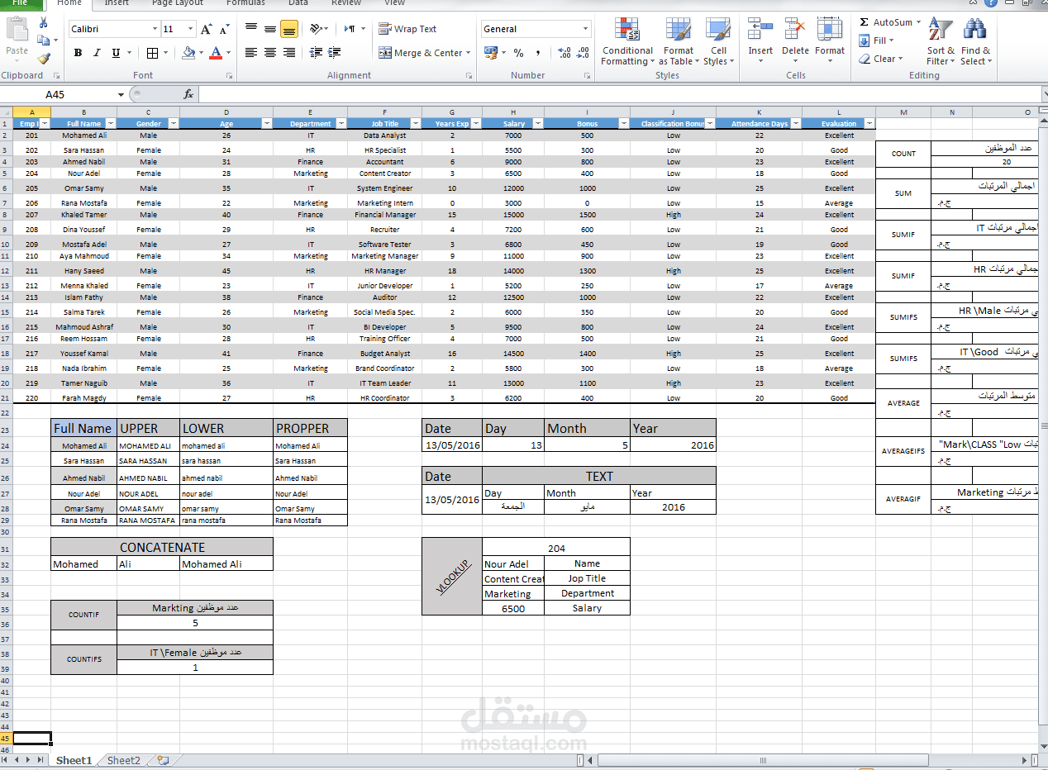Screen dimensions: 1048x770
Task: Toggle Align Text Left
Action: point(251,52)
